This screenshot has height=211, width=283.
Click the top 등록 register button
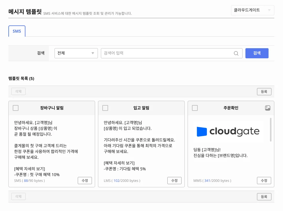pyautogui.click(x=264, y=91)
